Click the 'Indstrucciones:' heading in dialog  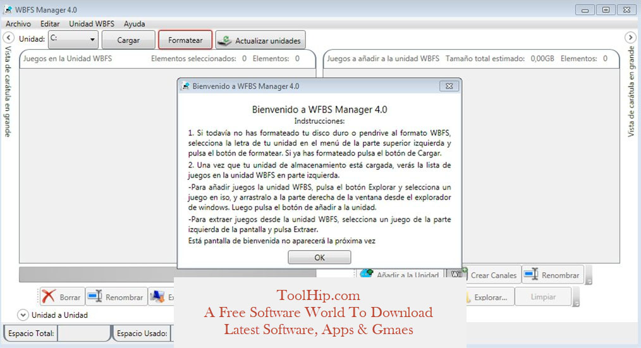(x=319, y=121)
